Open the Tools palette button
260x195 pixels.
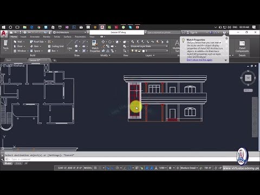(5, 45)
